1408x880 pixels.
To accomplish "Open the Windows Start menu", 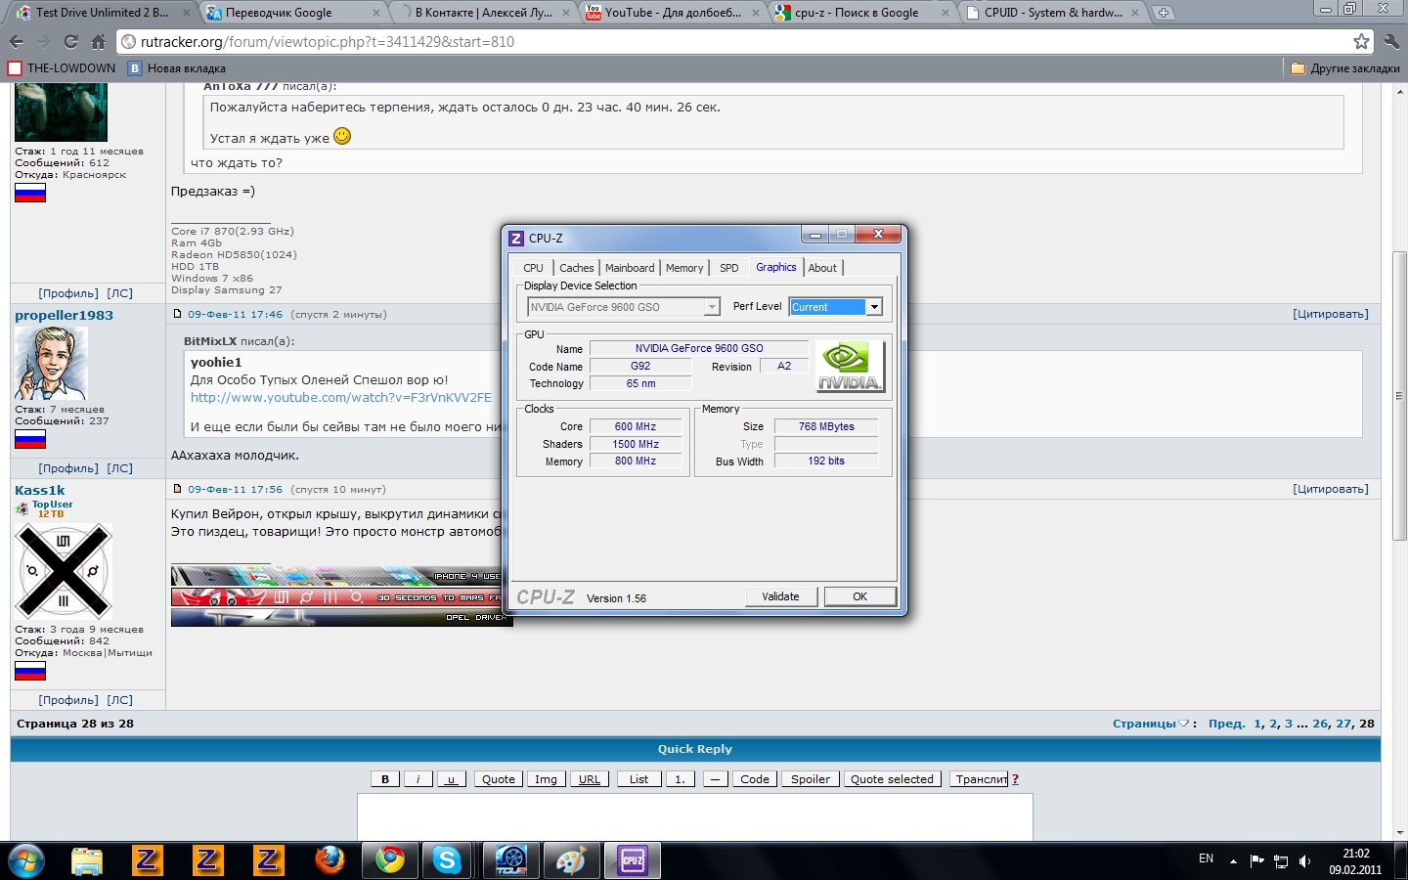I will (x=26, y=860).
